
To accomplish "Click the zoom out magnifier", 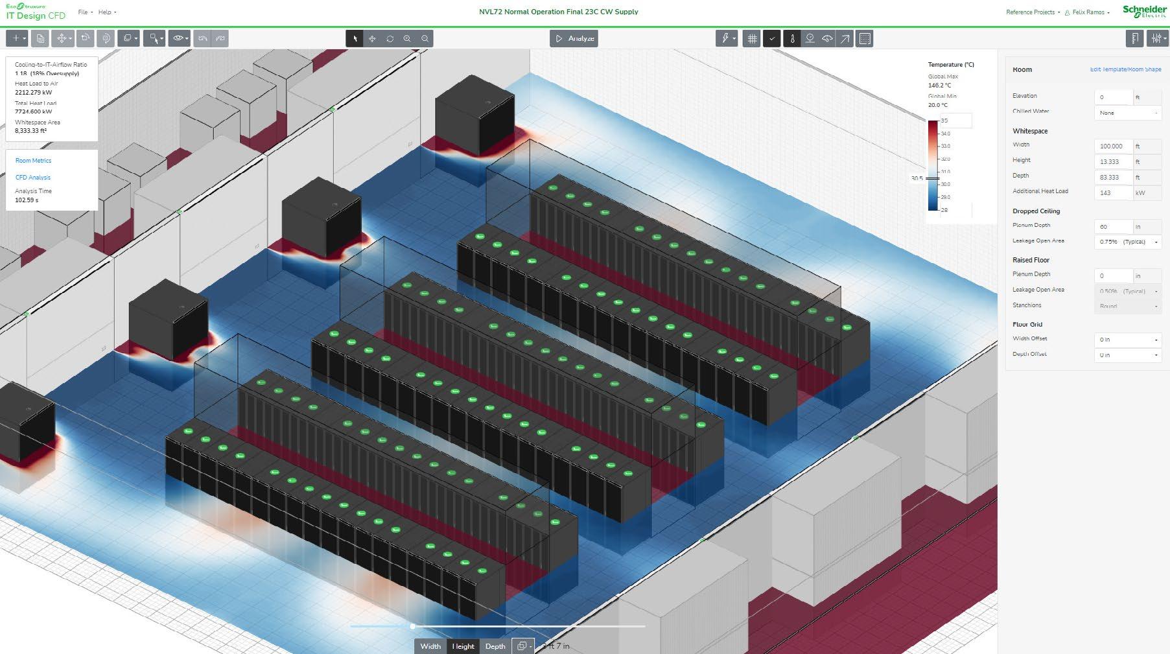I will tap(425, 39).
